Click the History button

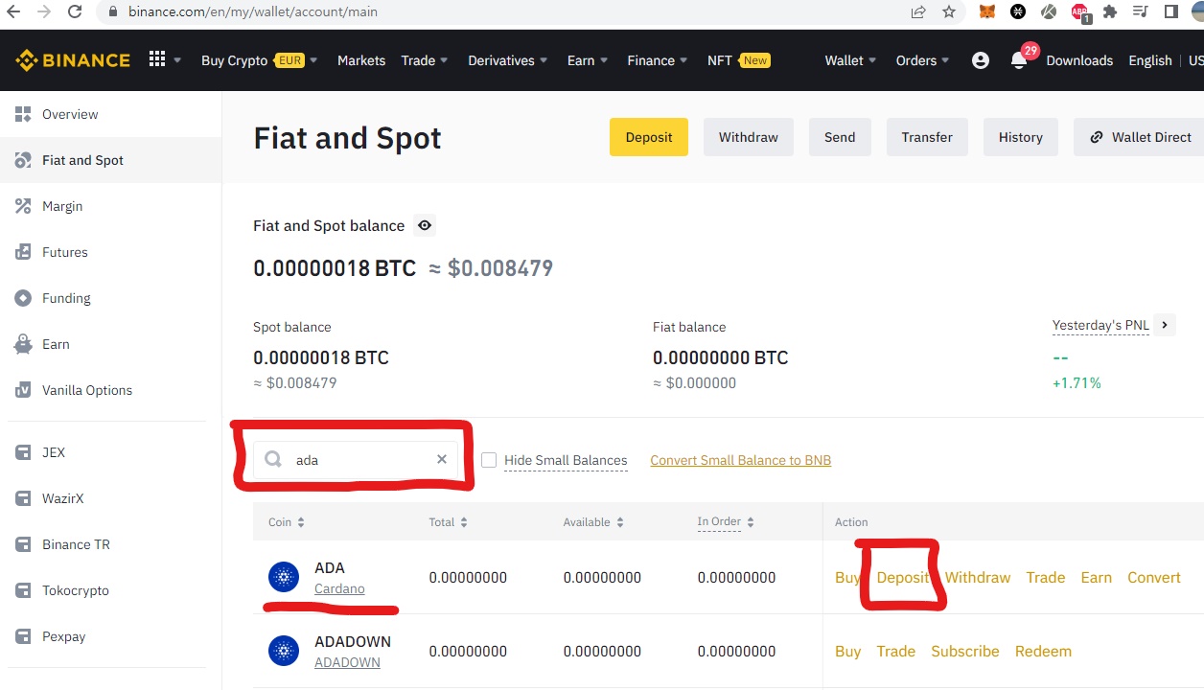1021,137
